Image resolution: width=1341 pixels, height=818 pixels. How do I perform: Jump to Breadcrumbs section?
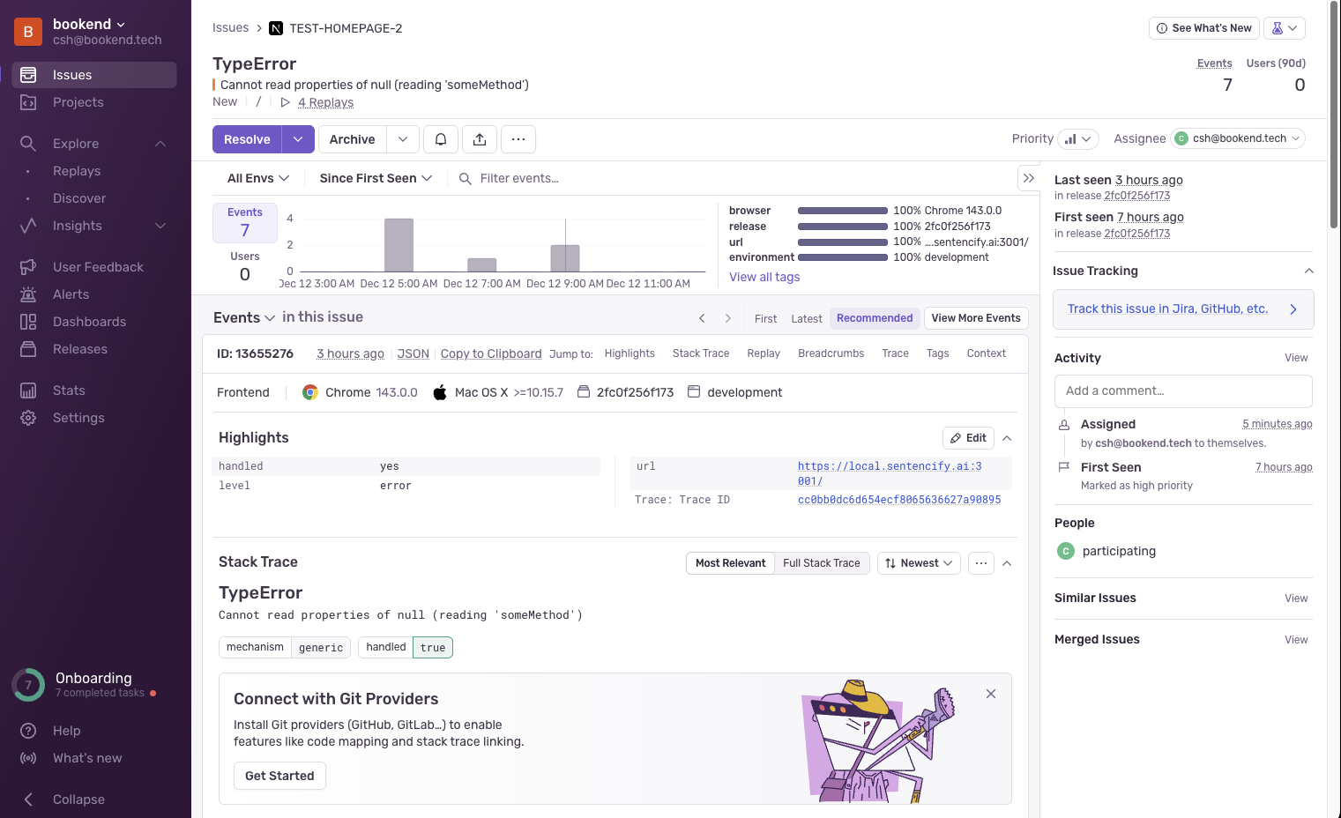pyautogui.click(x=831, y=353)
